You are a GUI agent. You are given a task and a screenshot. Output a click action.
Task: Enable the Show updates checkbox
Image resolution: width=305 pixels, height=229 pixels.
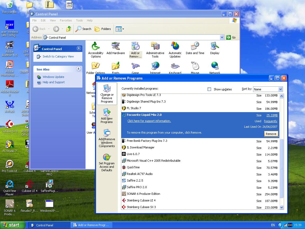click(209, 89)
